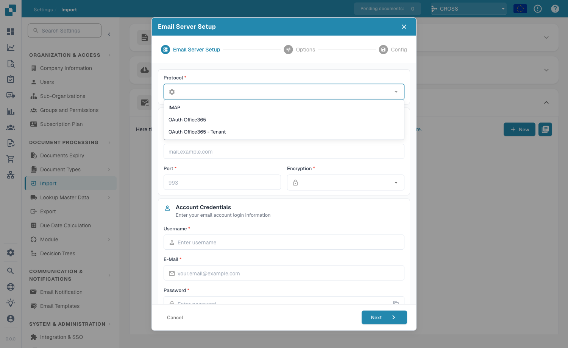This screenshot has width=568, height=348.
Task: Choose OAuth Office365 protocol option
Action: point(284,120)
